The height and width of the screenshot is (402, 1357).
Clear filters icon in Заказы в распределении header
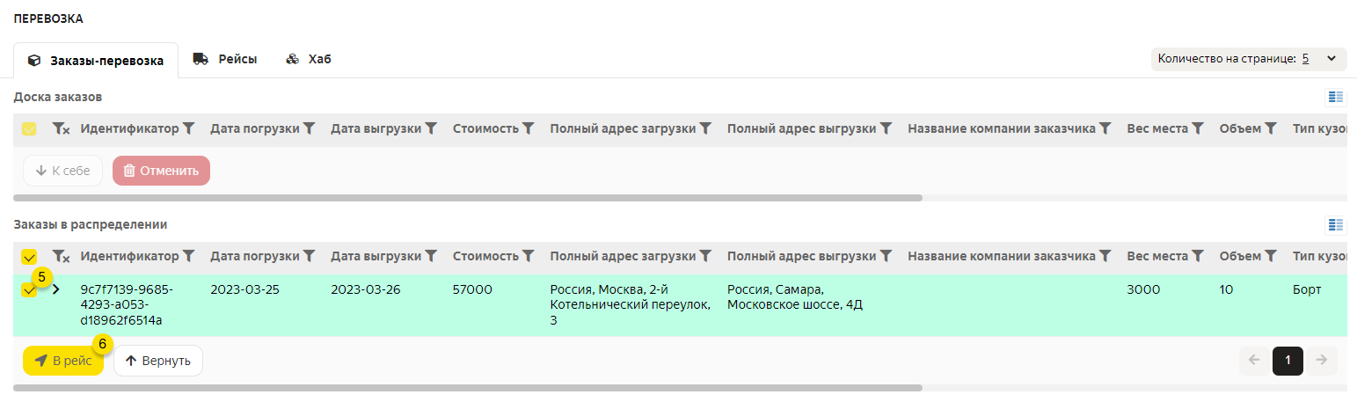click(61, 256)
